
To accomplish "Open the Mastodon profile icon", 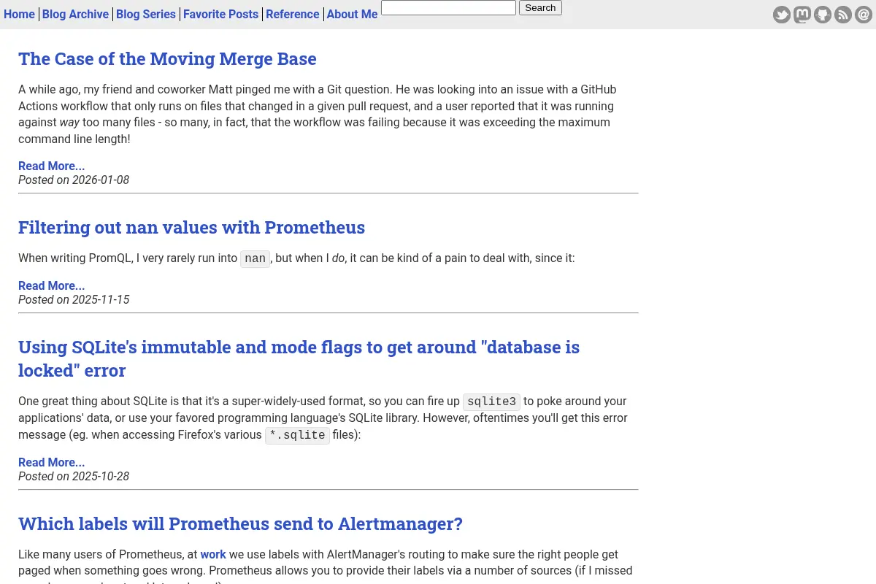I will click(802, 15).
